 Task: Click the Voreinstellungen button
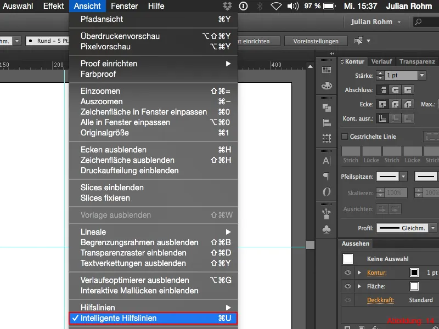[x=316, y=41]
